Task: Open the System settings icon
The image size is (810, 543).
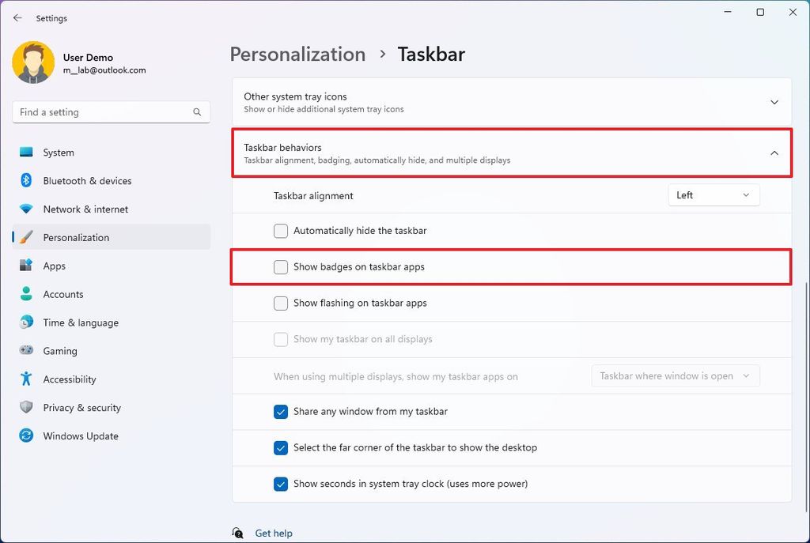Action: [27, 152]
